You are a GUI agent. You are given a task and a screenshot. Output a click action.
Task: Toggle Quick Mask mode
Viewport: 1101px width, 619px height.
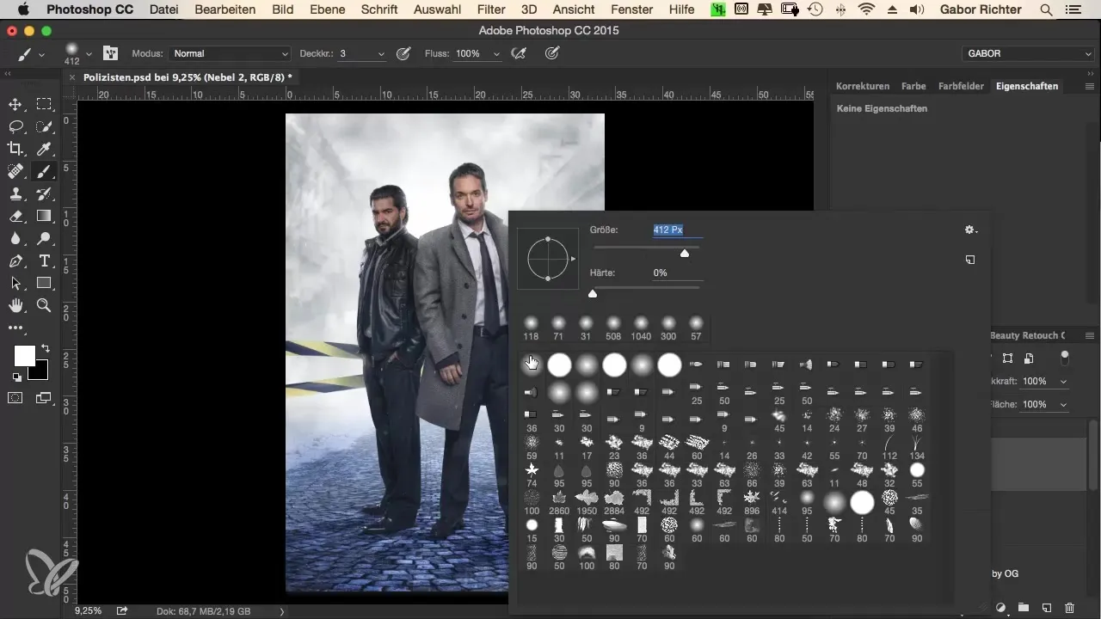15,397
